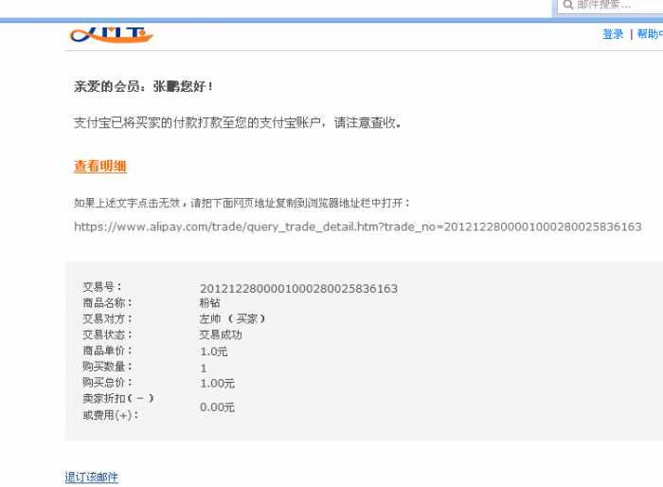Click the payment notice sentence 支付宝已将买家的付款
The height and width of the screenshot is (487, 663).
click(237, 123)
